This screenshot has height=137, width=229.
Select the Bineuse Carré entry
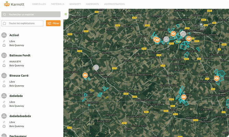[19, 76]
